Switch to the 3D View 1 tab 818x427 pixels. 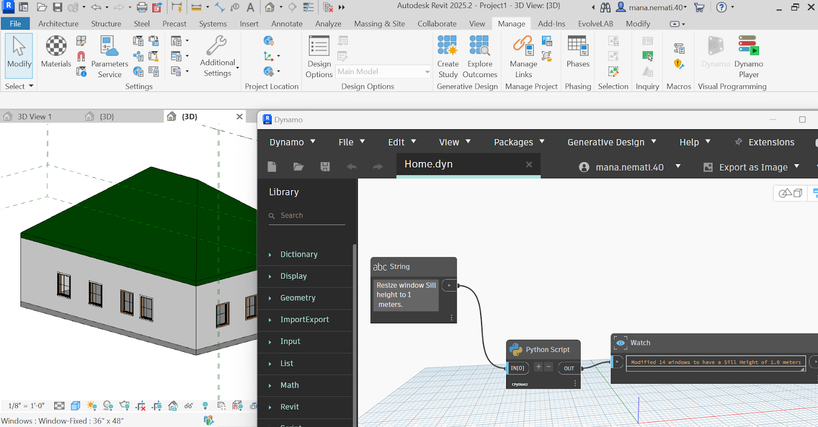pyautogui.click(x=35, y=116)
